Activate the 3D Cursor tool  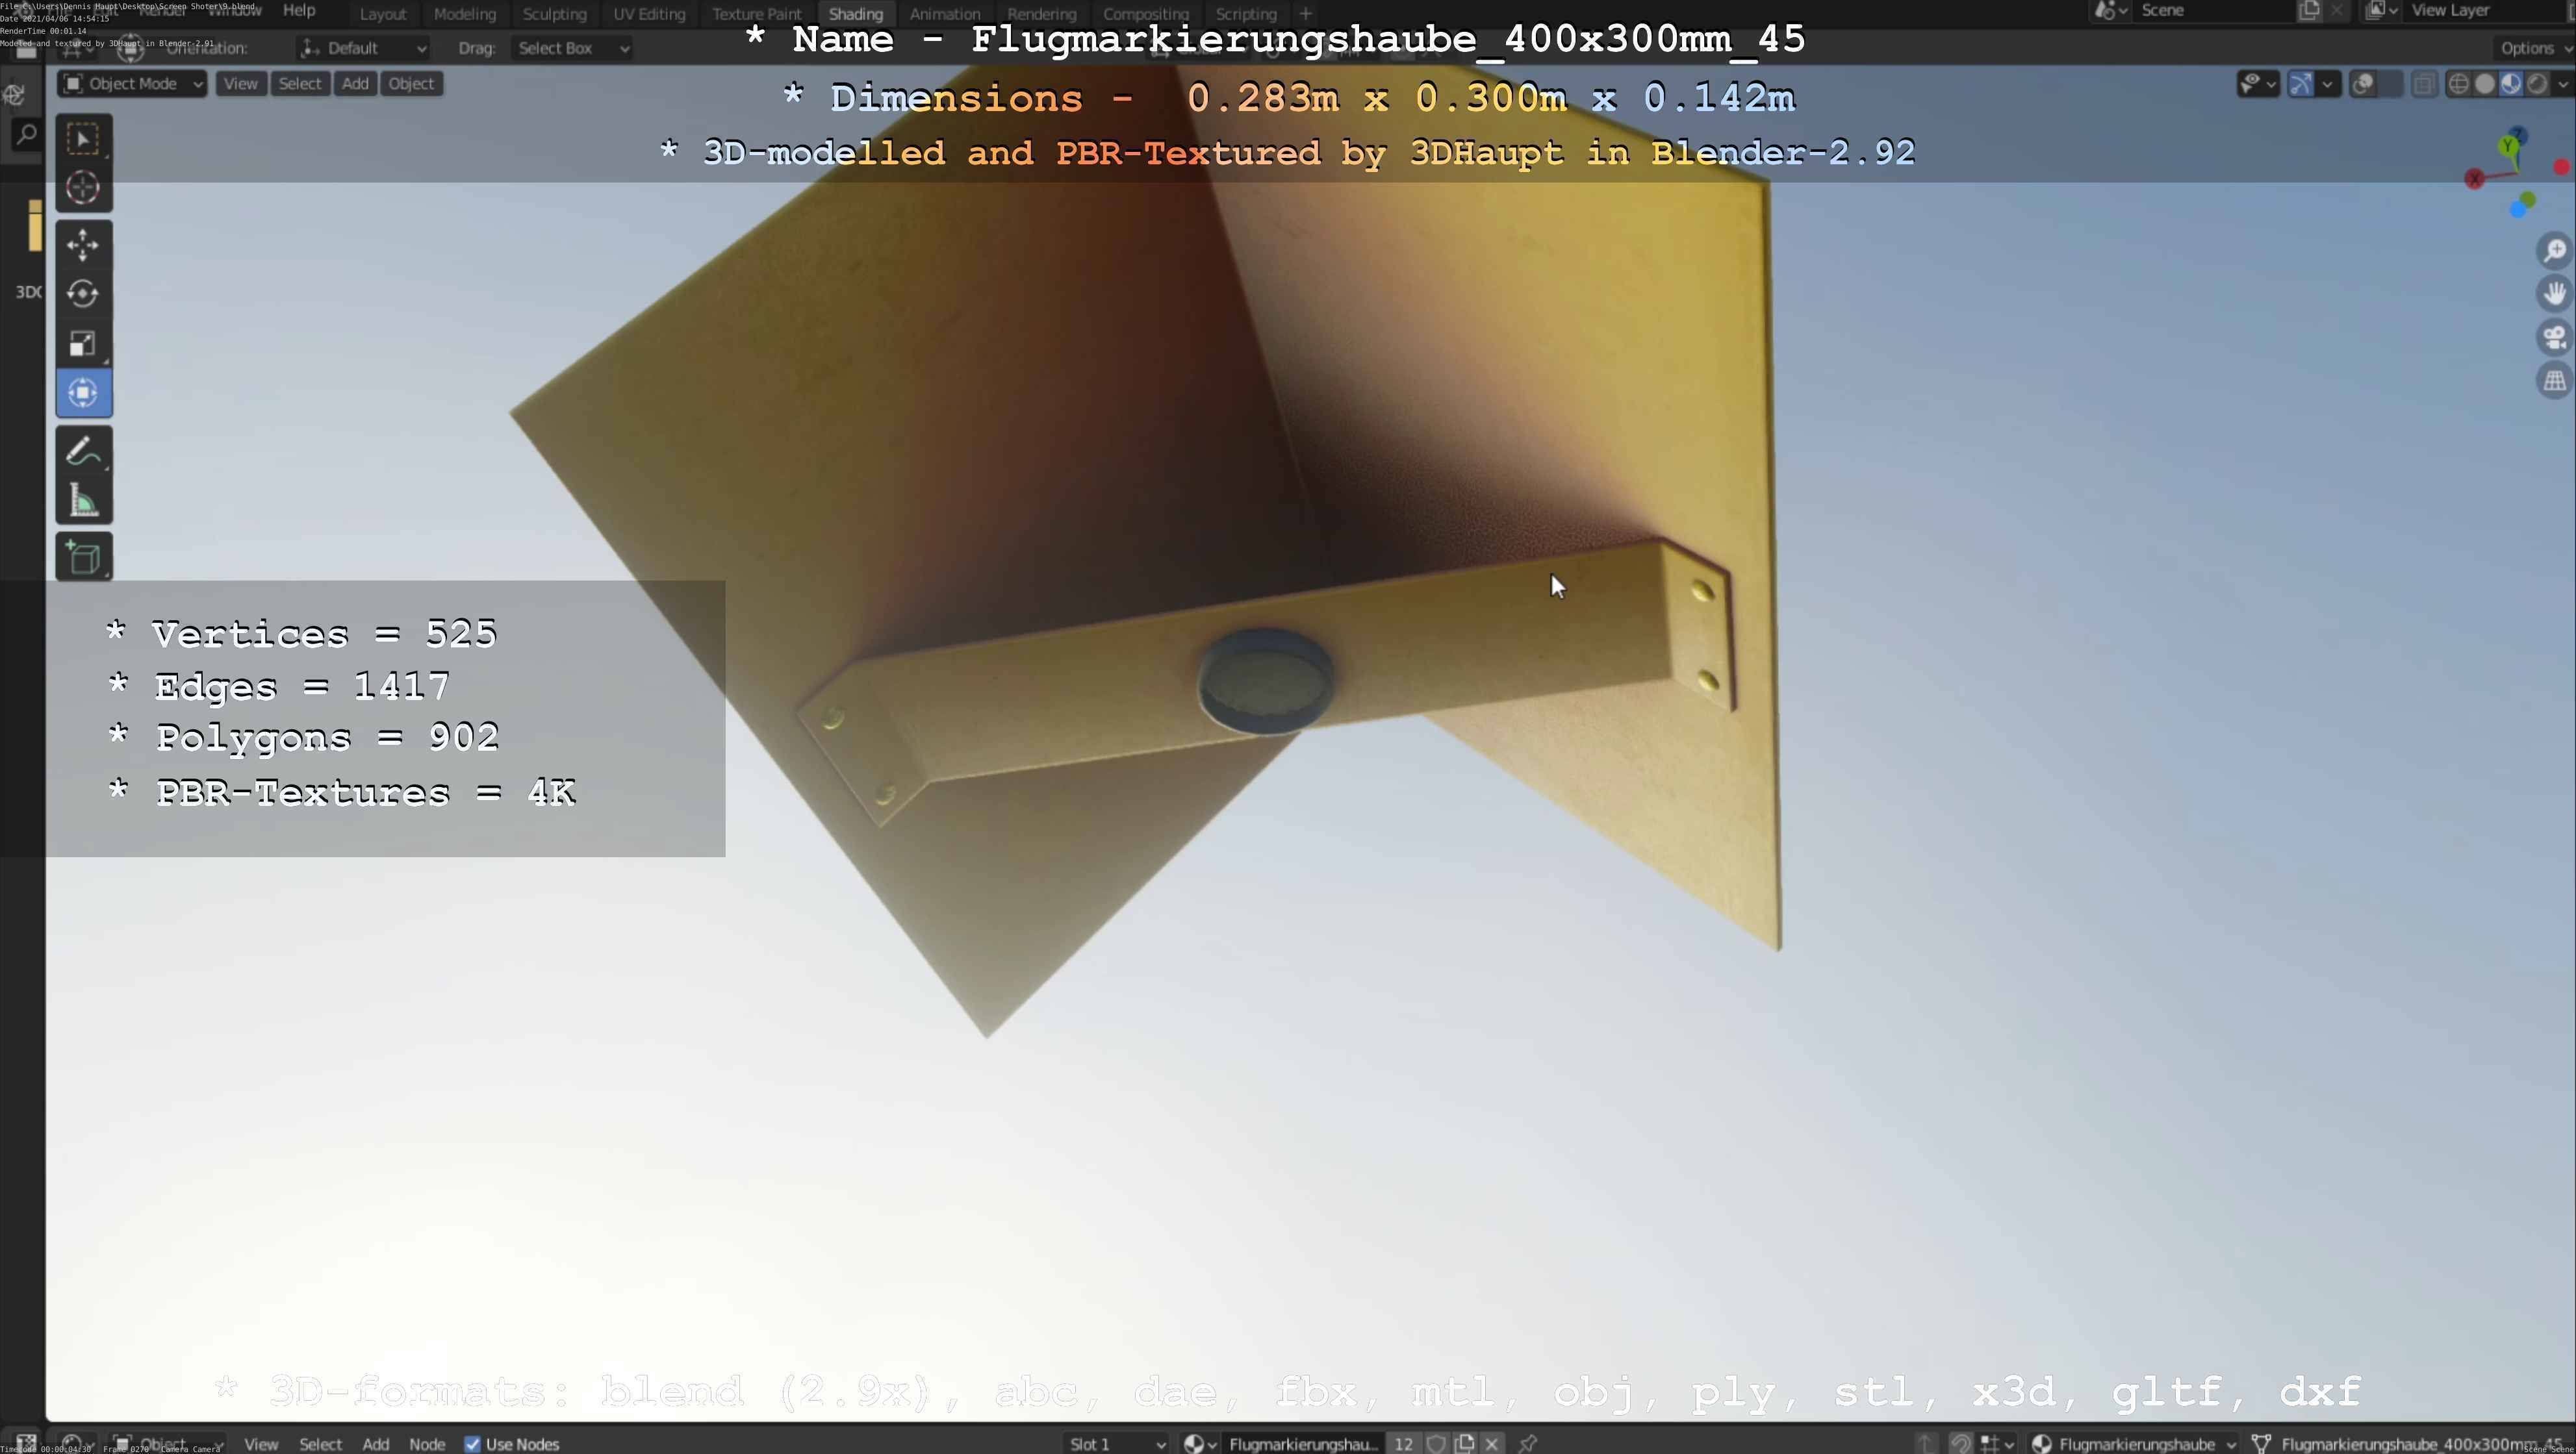pos(83,188)
